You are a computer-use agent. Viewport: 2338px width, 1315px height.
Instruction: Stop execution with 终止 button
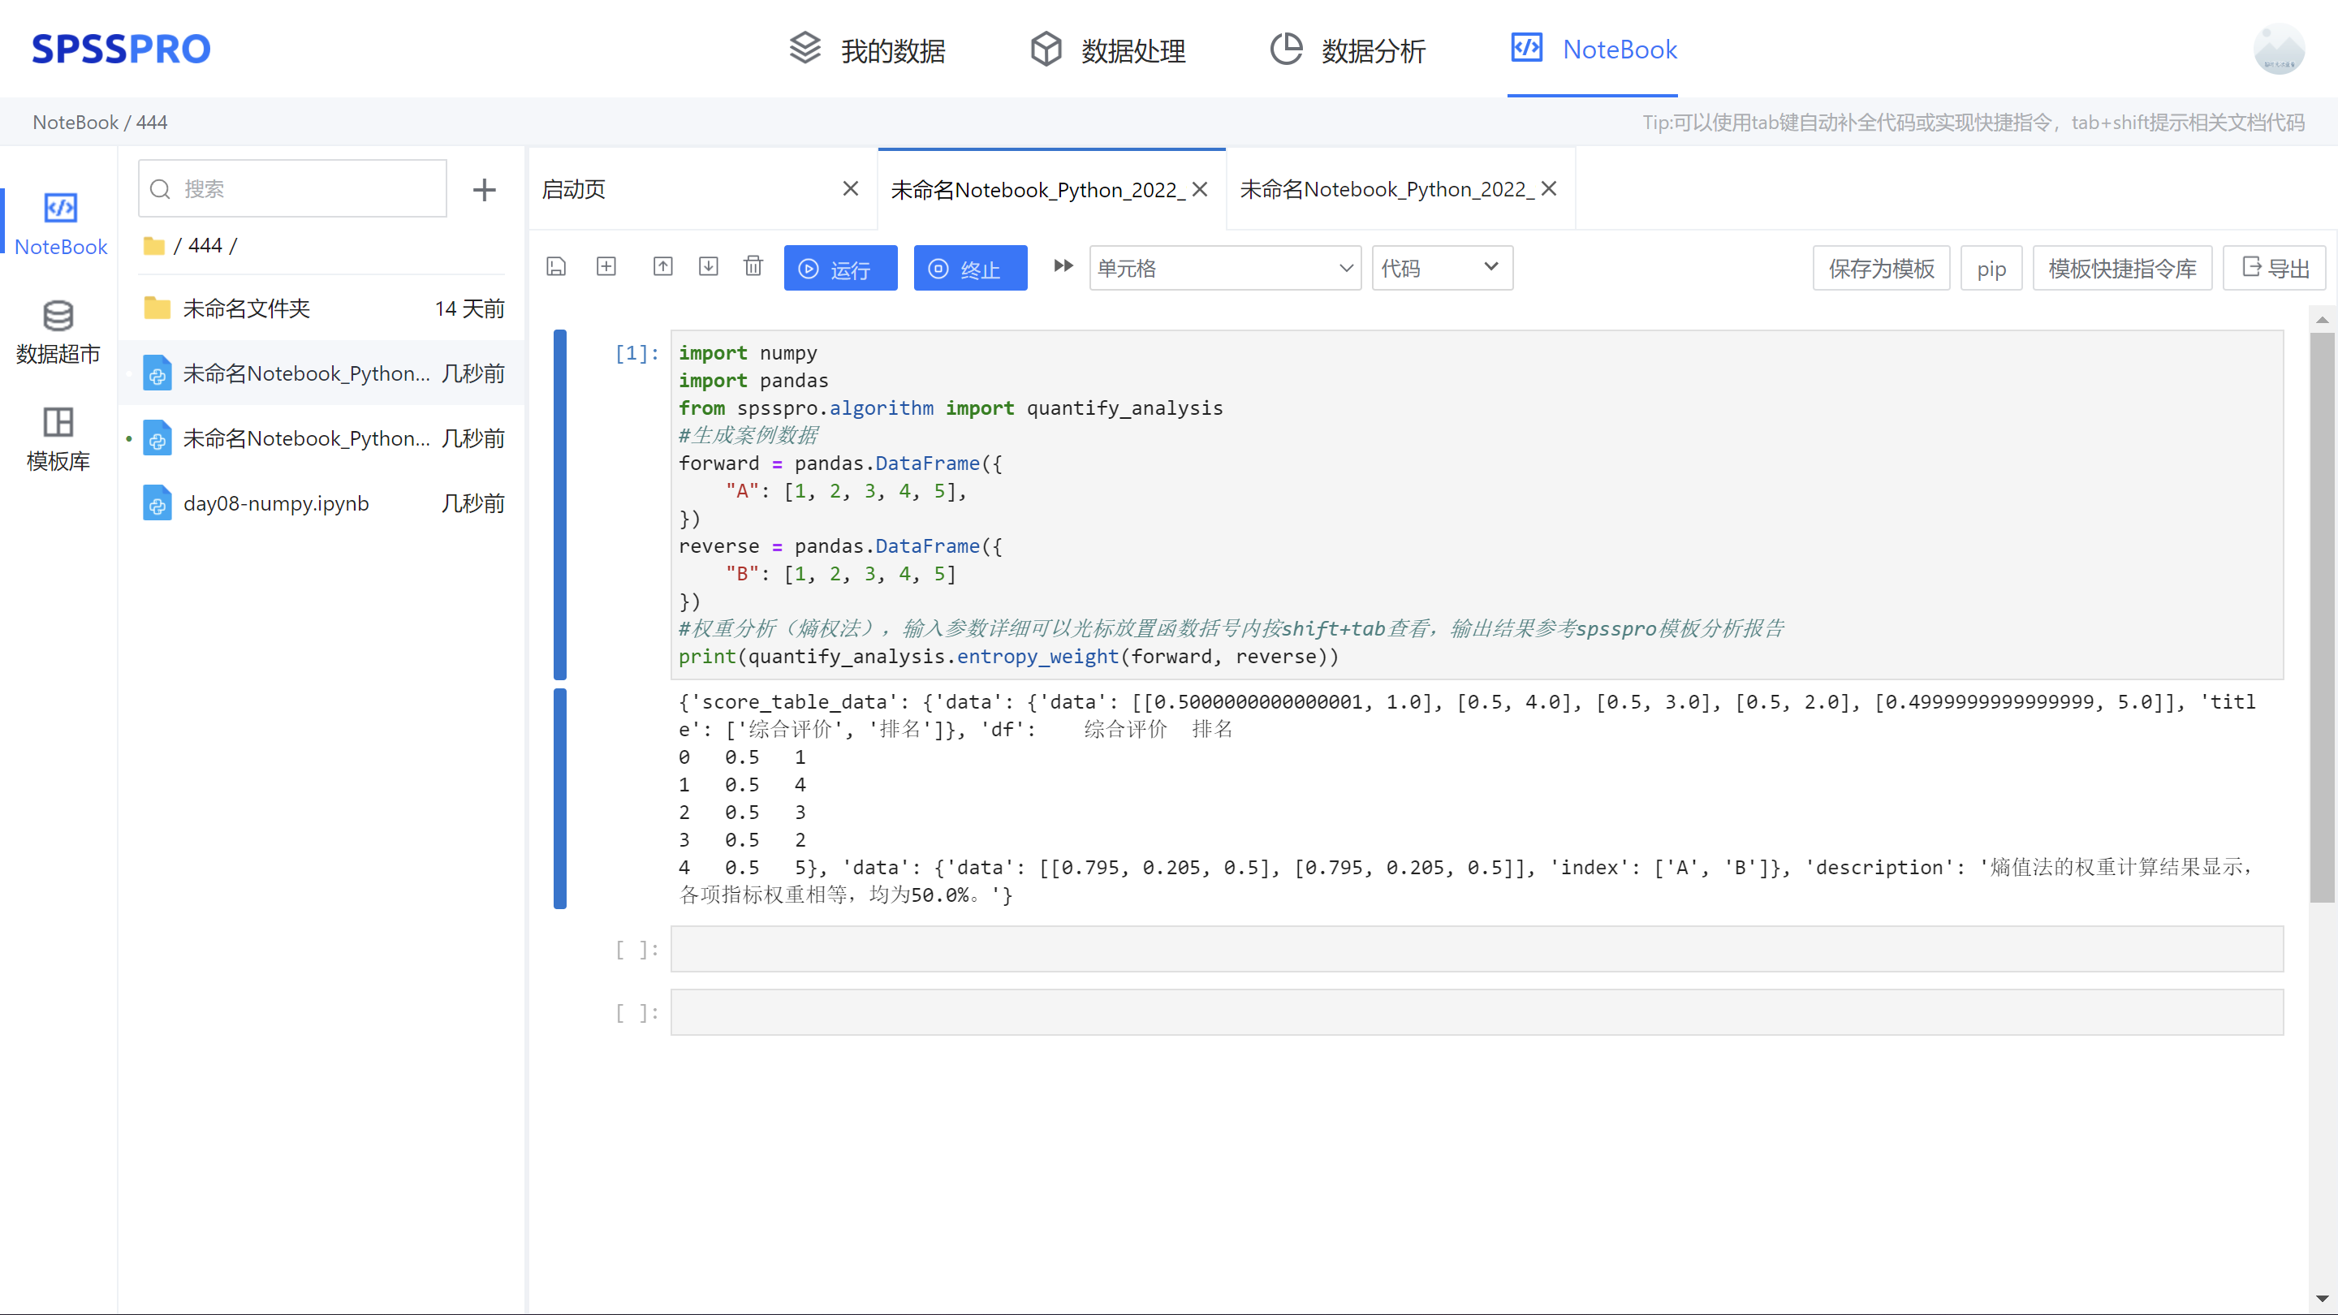coord(969,268)
